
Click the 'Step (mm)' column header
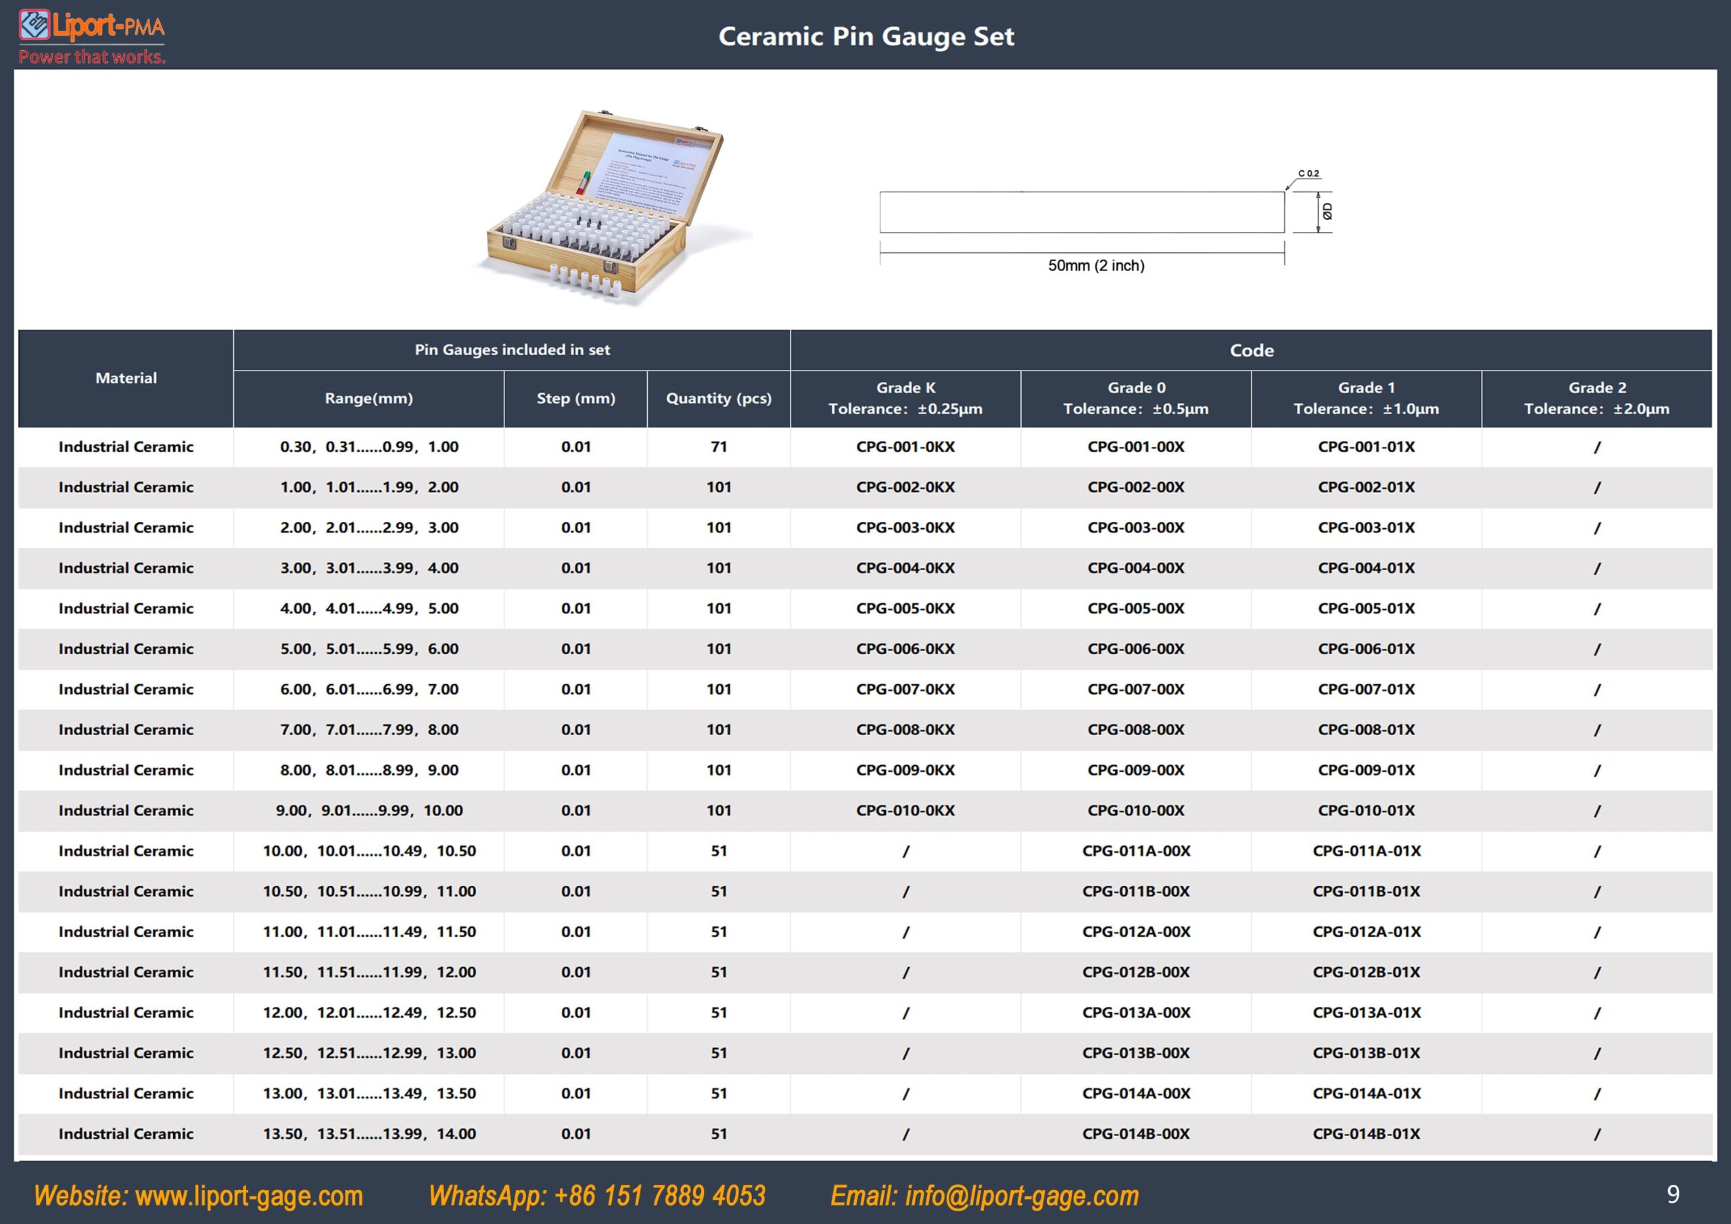click(x=576, y=399)
